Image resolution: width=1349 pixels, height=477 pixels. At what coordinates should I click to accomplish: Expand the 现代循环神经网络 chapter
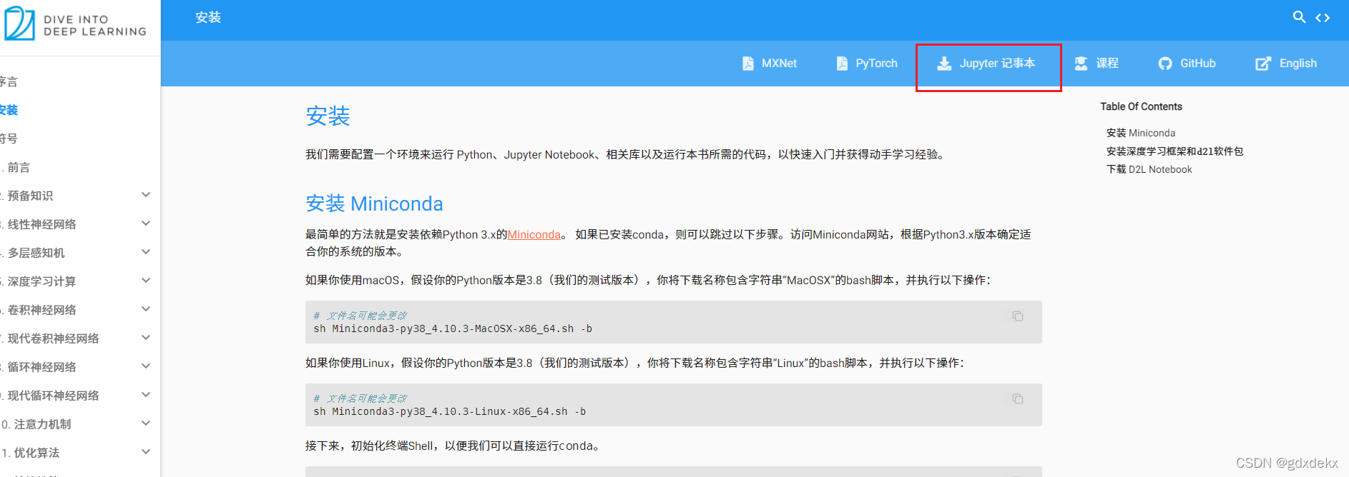pos(146,395)
